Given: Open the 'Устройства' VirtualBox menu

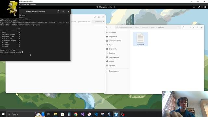Looking at the screenshot, I should (x=25, y=4).
